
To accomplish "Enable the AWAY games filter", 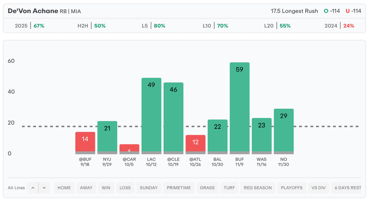I will (86, 188).
